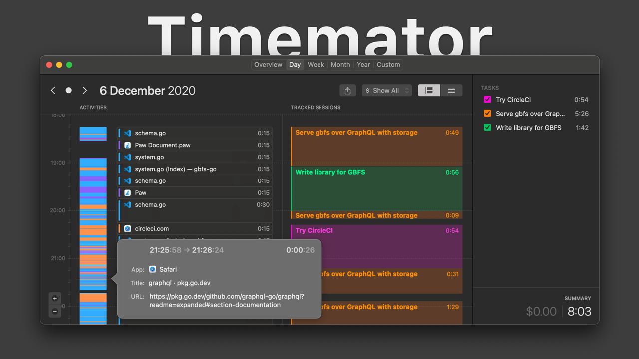The image size is (639, 359).
Task: Go to the next day with the right arrow
Action: (85, 90)
